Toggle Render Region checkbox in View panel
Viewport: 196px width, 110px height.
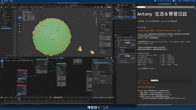105,22
